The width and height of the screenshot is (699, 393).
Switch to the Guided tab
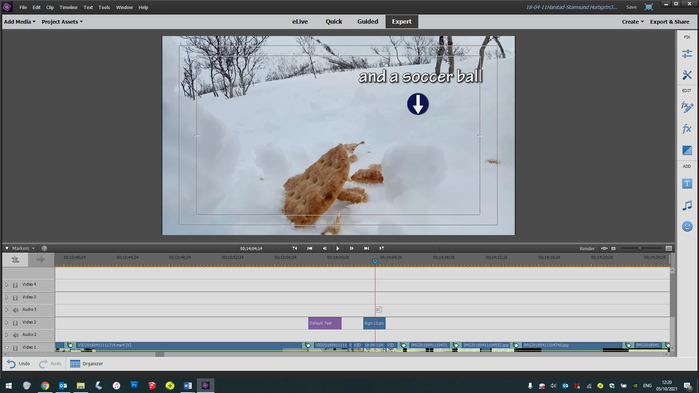click(x=367, y=21)
